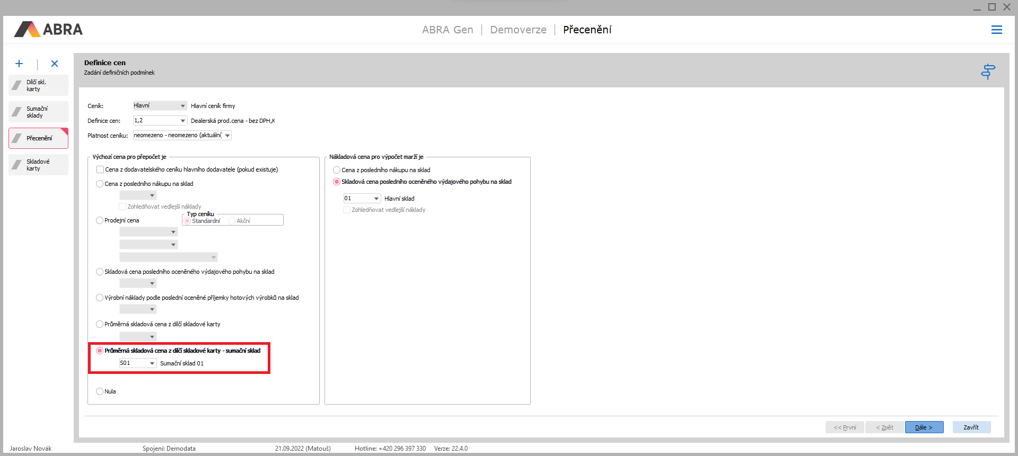Click the Zavřít button
This screenshot has height=456, width=1018.
[x=971, y=427]
